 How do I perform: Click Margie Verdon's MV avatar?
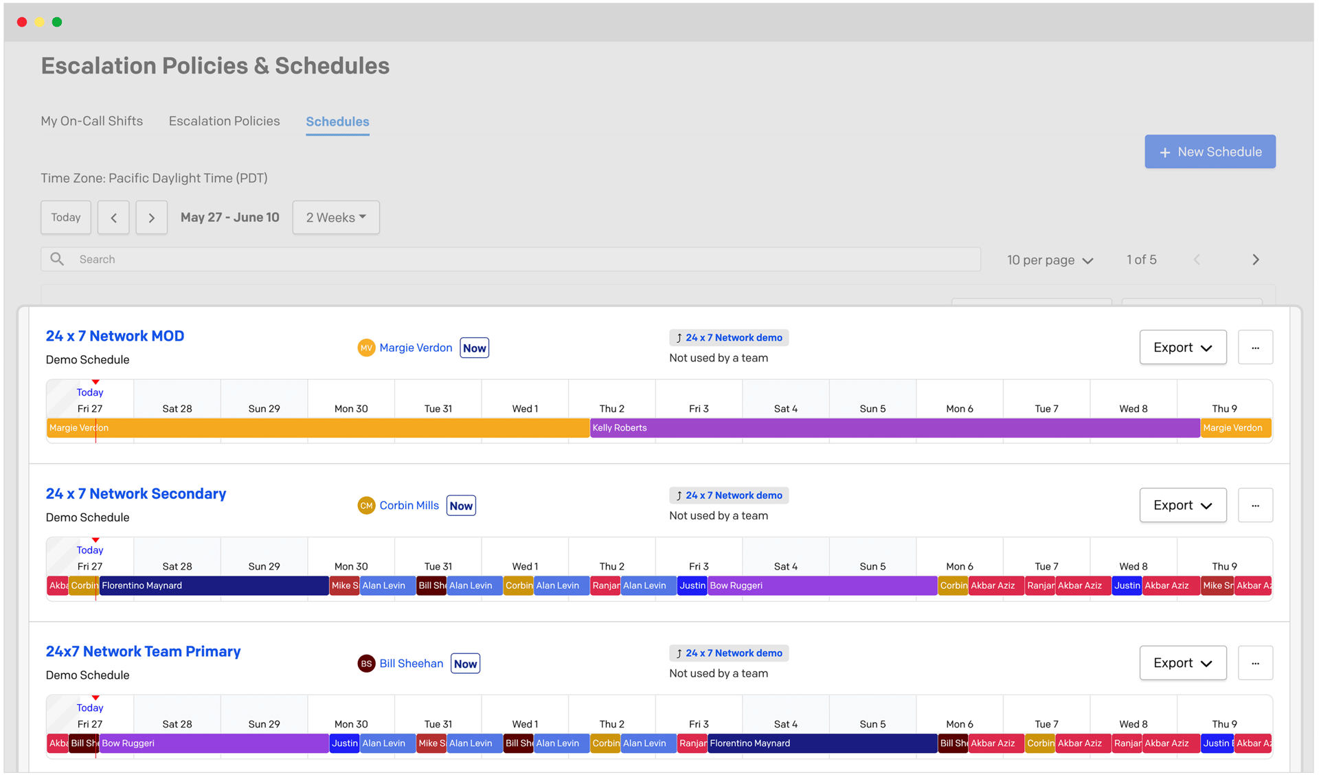point(366,348)
